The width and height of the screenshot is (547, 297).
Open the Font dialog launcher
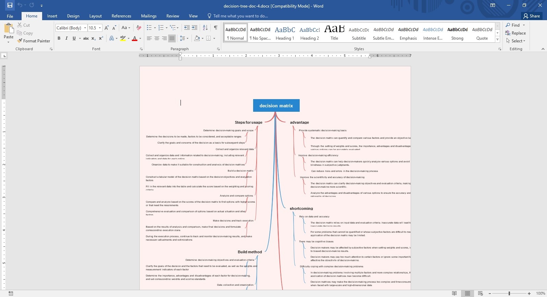pyautogui.click(x=140, y=49)
